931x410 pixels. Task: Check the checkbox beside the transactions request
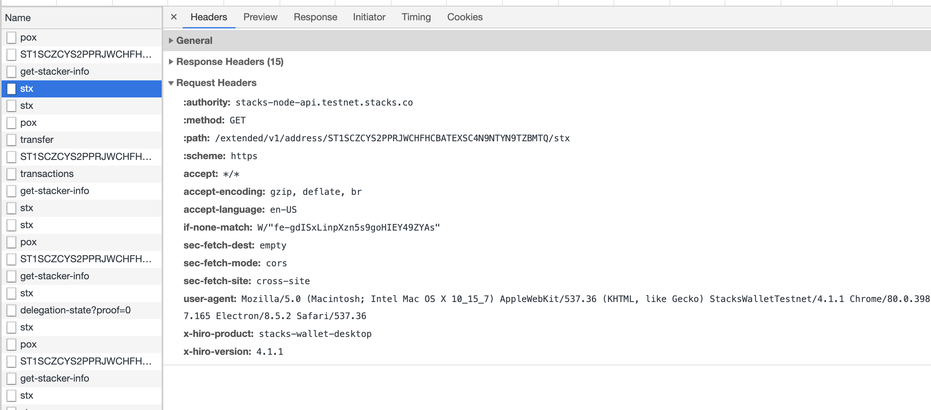(x=11, y=173)
